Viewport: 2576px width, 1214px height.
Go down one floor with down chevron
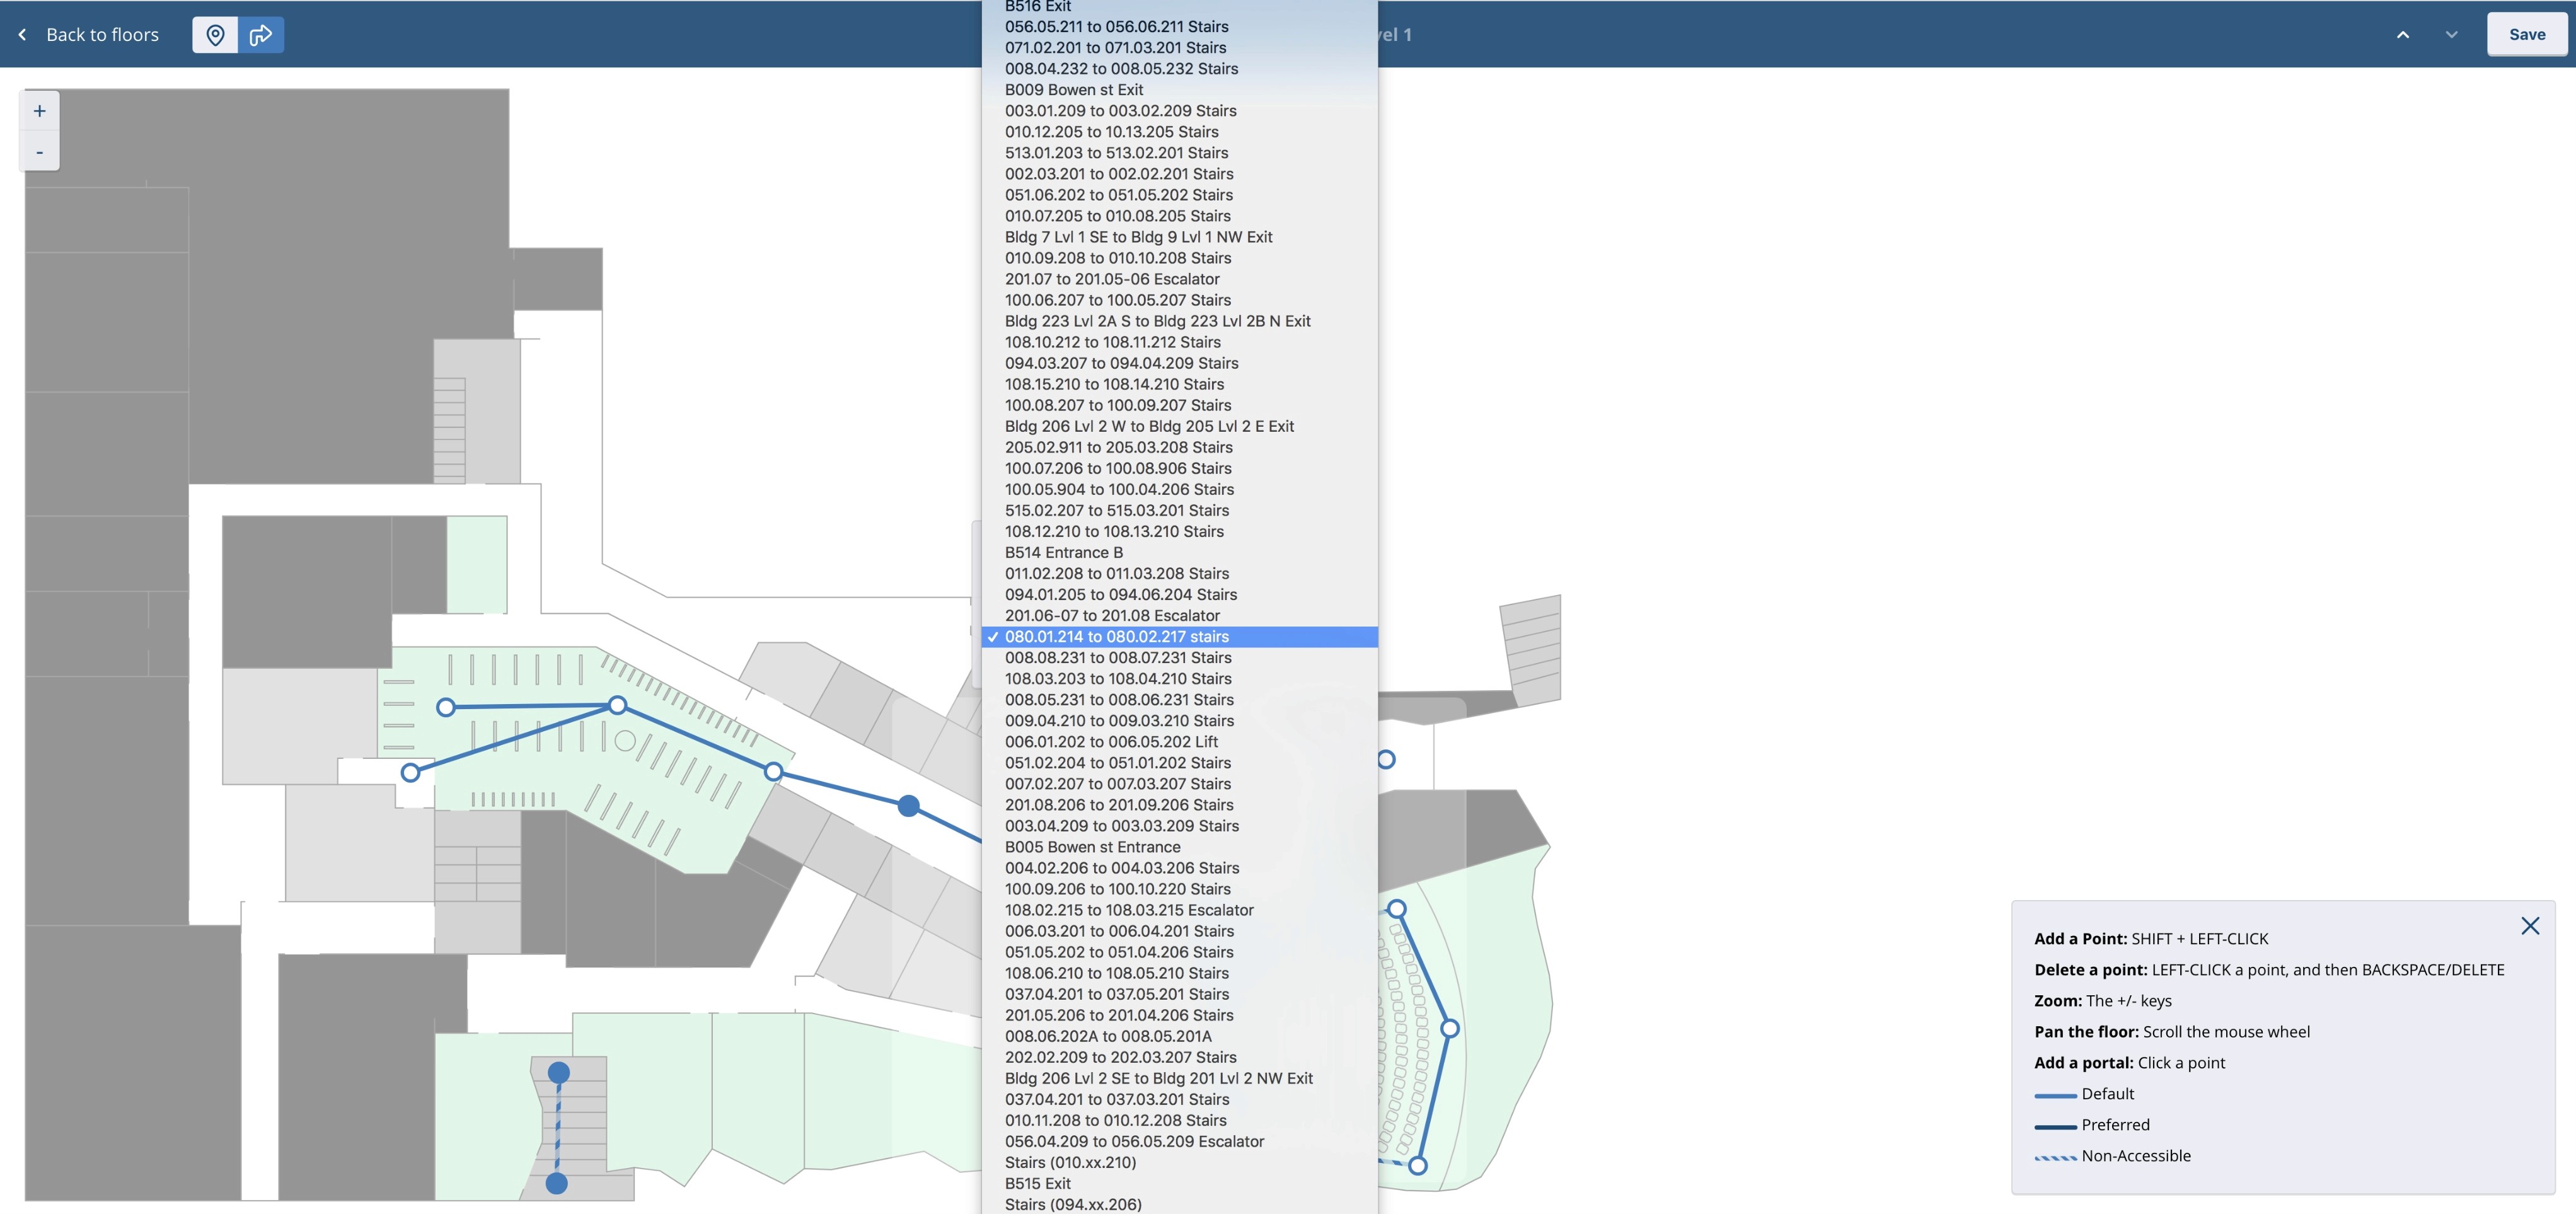click(x=2451, y=35)
